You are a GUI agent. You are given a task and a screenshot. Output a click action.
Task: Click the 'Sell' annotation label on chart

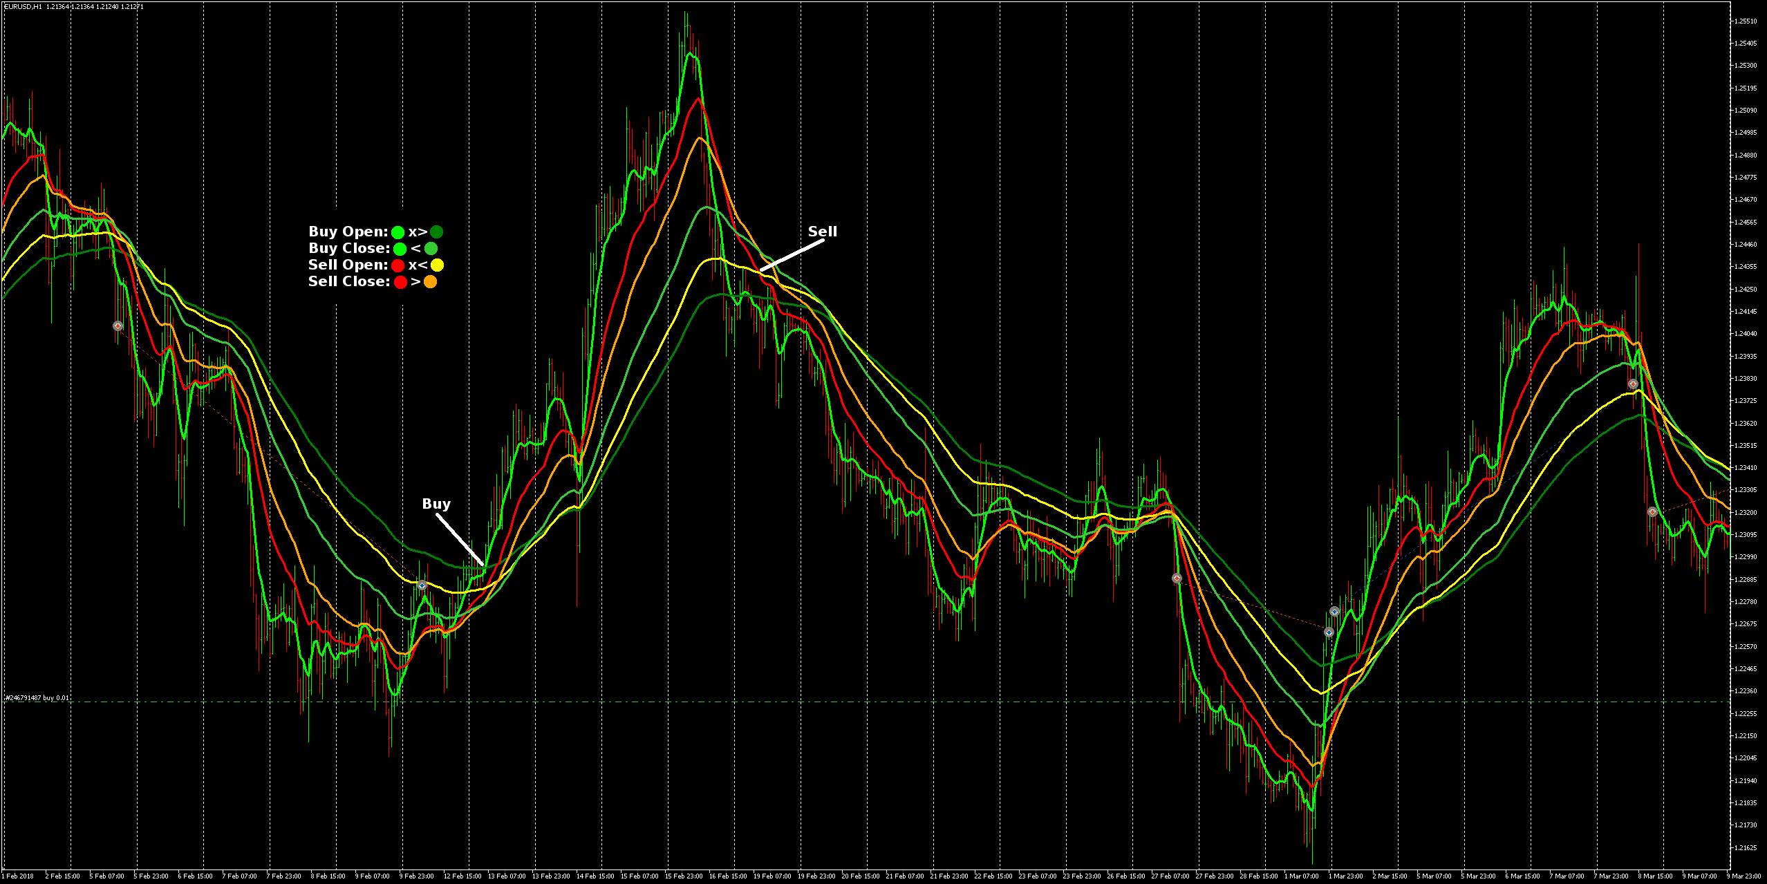(x=823, y=232)
